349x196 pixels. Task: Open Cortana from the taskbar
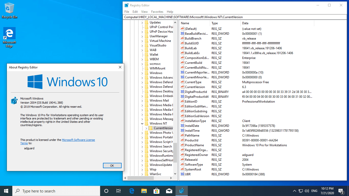pyautogui.click(x=106, y=191)
